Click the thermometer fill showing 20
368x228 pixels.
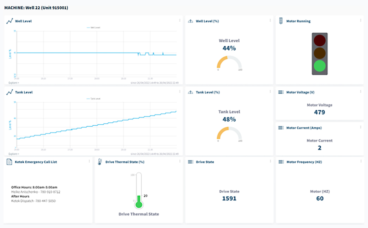[139, 201]
